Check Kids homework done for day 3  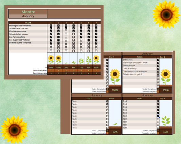point(66,31)
